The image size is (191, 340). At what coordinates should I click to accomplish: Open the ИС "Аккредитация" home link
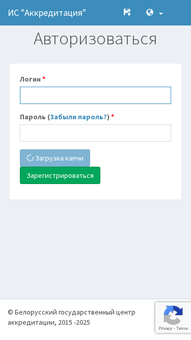47,13
